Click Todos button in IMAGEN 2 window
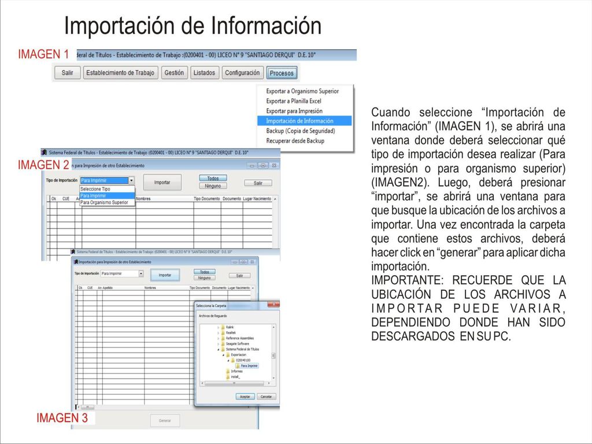Viewport: 592px width, 444px height. (x=213, y=178)
